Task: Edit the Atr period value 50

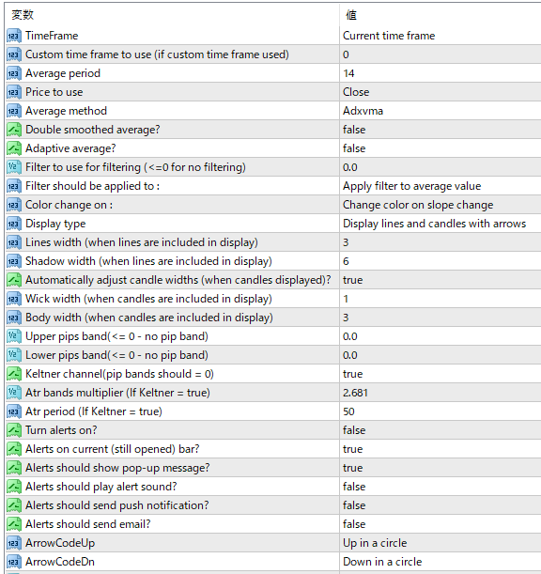Action: pyautogui.click(x=441, y=411)
